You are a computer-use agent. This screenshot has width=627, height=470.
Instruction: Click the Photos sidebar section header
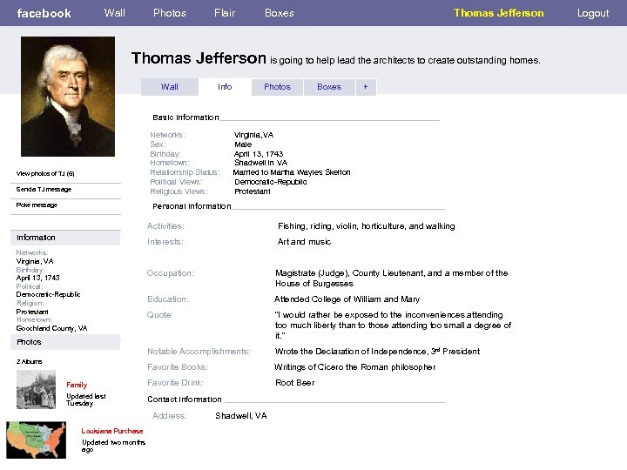(65, 342)
